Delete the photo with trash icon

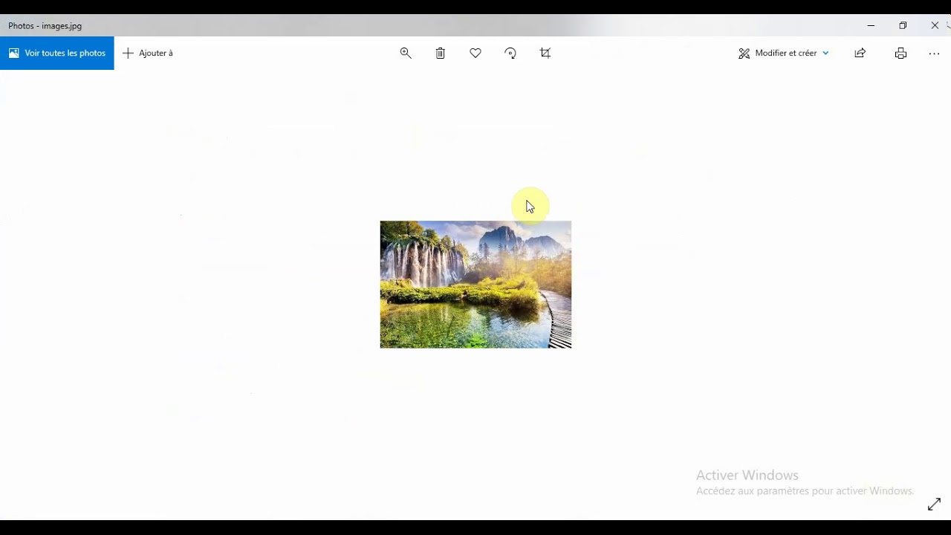click(x=441, y=53)
